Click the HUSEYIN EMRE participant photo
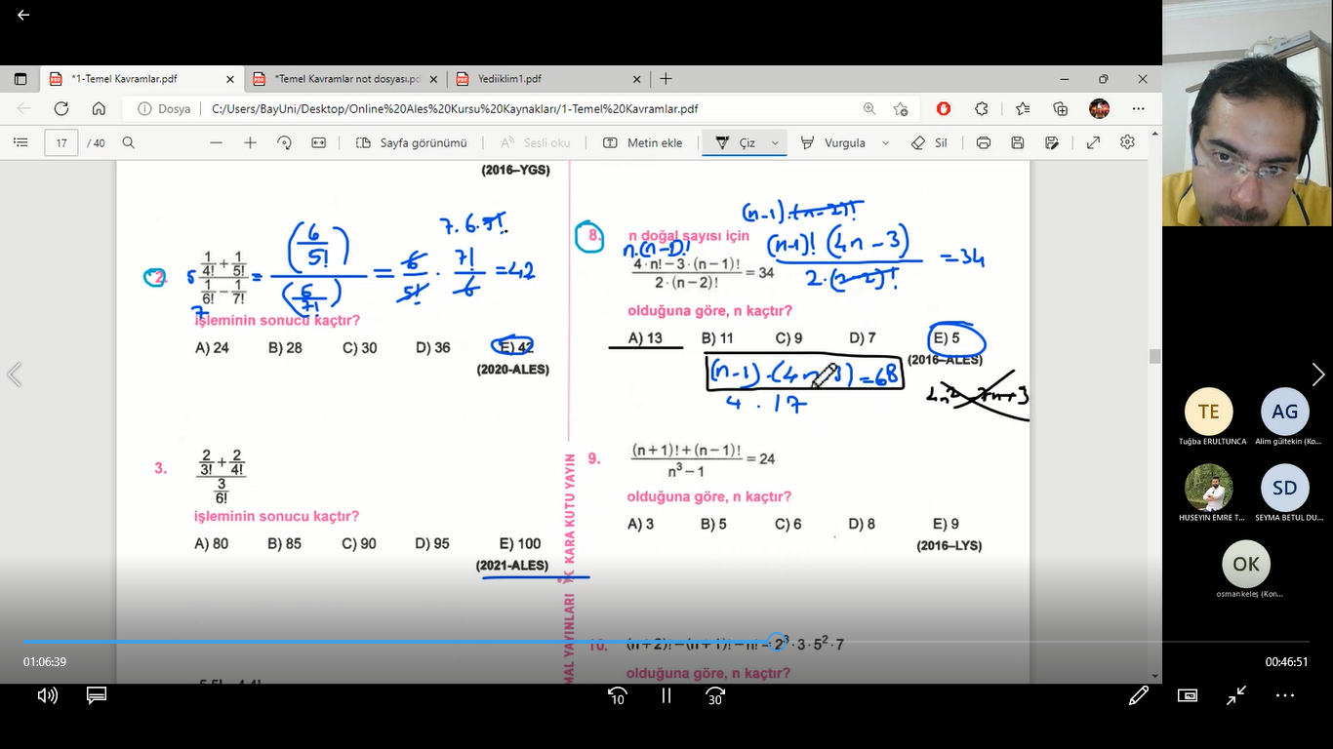1333x749 pixels. pos(1208,488)
